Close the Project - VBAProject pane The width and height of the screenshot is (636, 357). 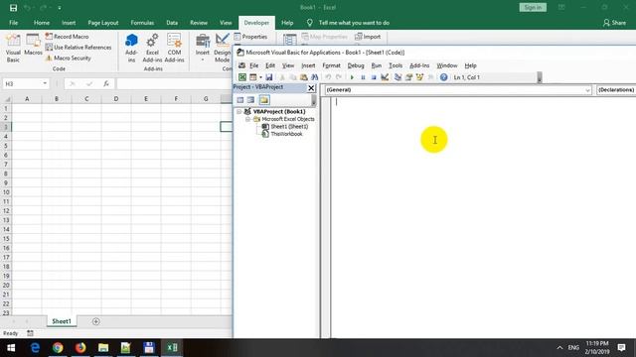(x=311, y=88)
